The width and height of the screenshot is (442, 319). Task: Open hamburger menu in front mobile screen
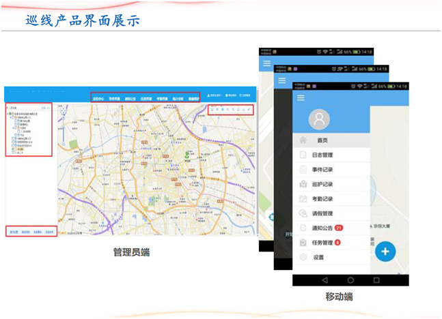pyautogui.click(x=301, y=98)
